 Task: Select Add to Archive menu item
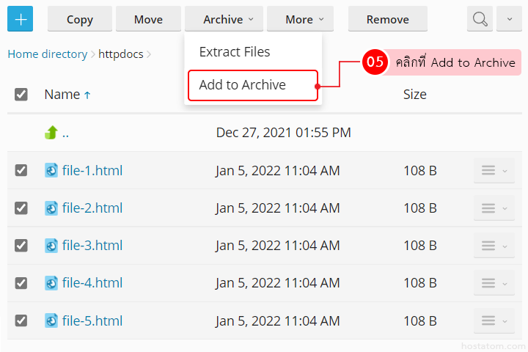(x=243, y=85)
